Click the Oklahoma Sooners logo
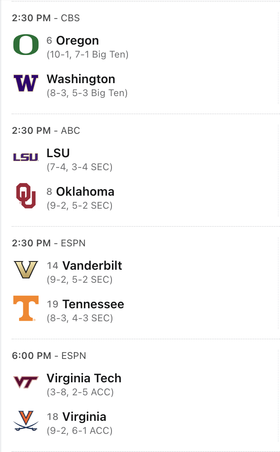The height and width of the screenshot is (452, 280). [26, 196]
